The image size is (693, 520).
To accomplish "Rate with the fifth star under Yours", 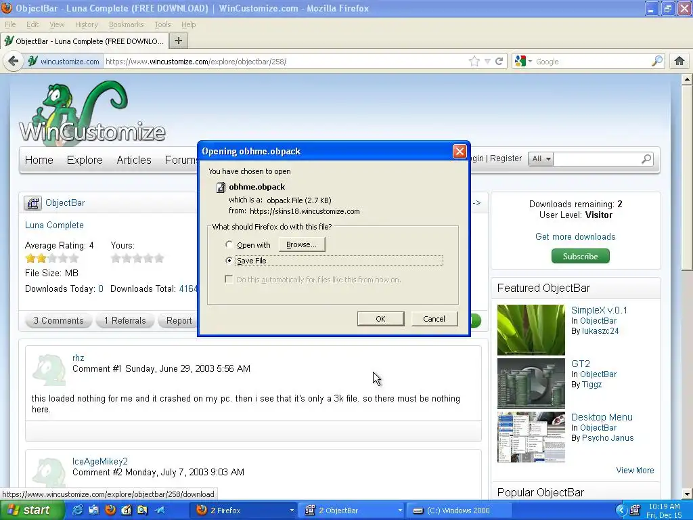I will click(x=158, y=258).
